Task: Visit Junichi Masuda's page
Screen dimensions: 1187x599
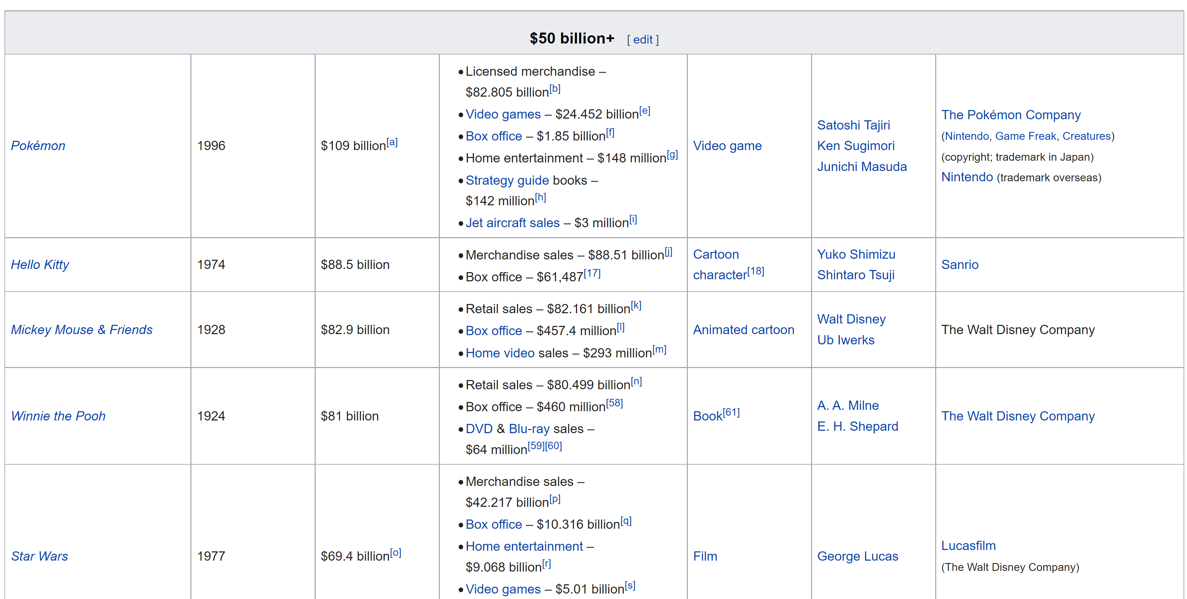Action: [x=862, y=166]
